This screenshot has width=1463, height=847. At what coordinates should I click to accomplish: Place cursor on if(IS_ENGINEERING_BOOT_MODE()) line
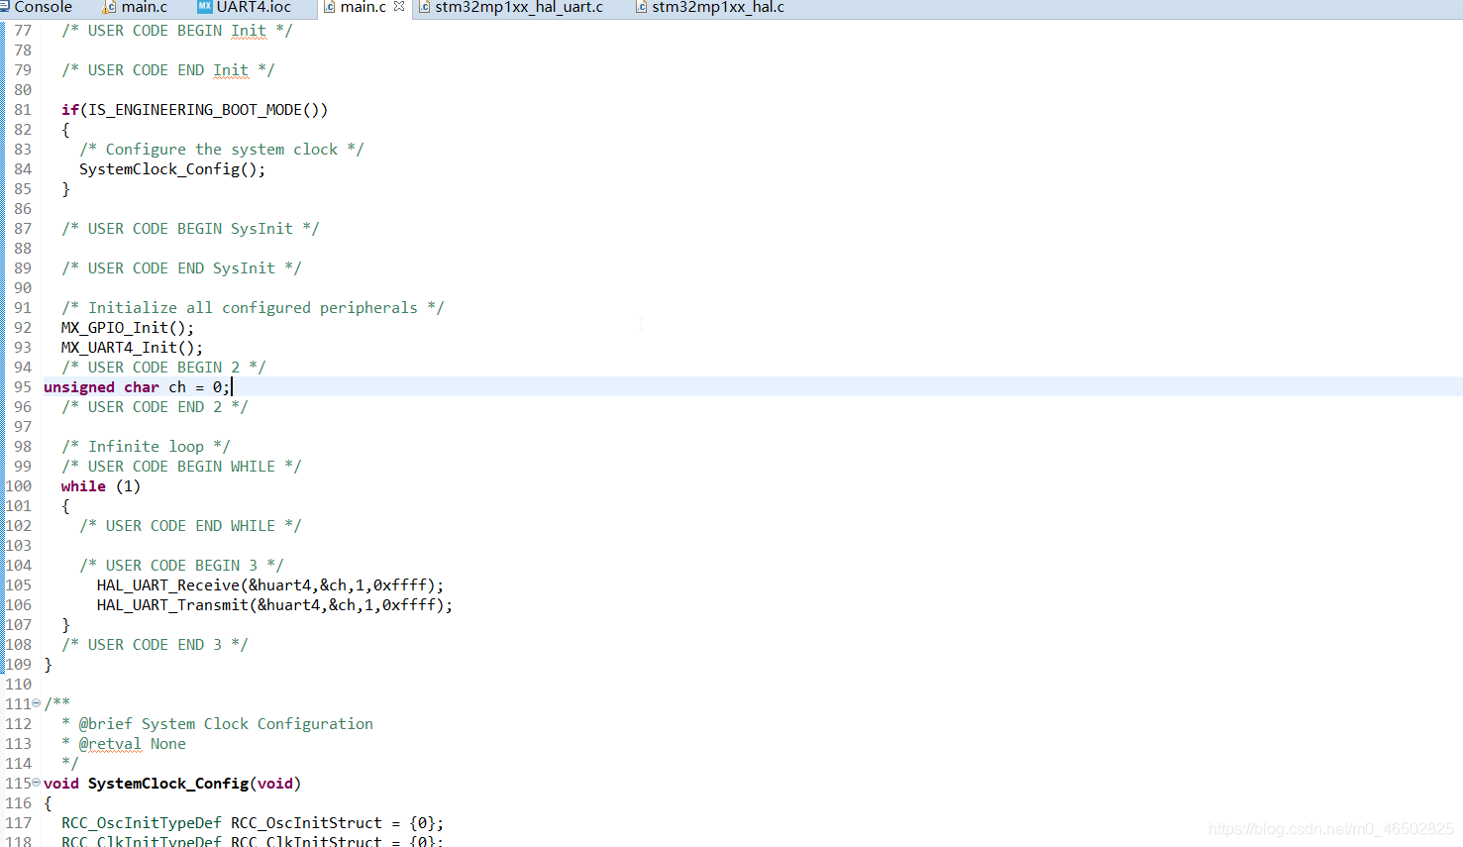(194, 110)
